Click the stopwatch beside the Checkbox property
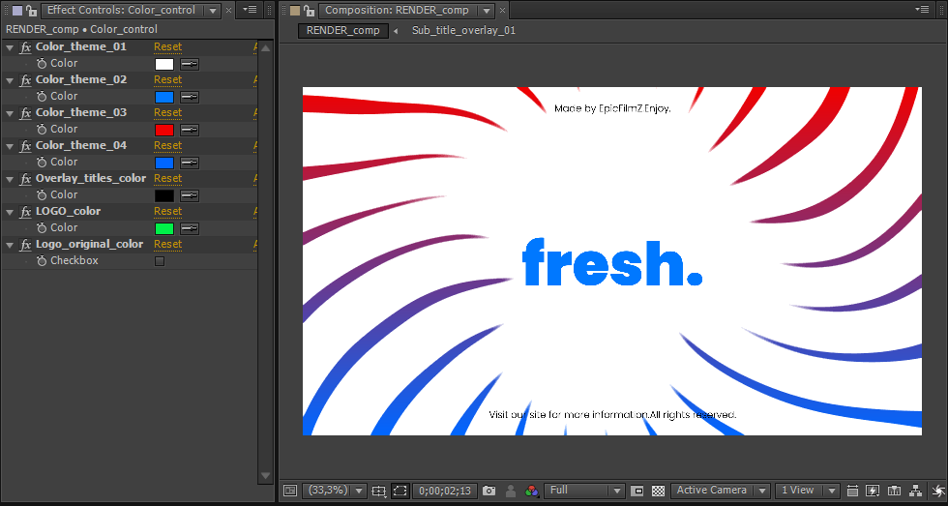Image resolution: width=948 pixels, height=506 pixels. [42, 261]
